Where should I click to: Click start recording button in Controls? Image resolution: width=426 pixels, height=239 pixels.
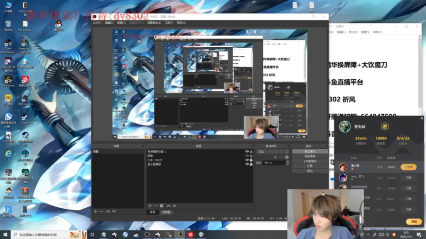[310, 156]
